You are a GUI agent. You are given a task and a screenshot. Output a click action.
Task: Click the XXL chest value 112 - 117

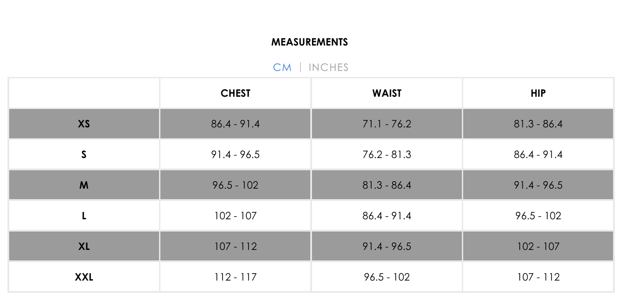(x=235, y=277)
